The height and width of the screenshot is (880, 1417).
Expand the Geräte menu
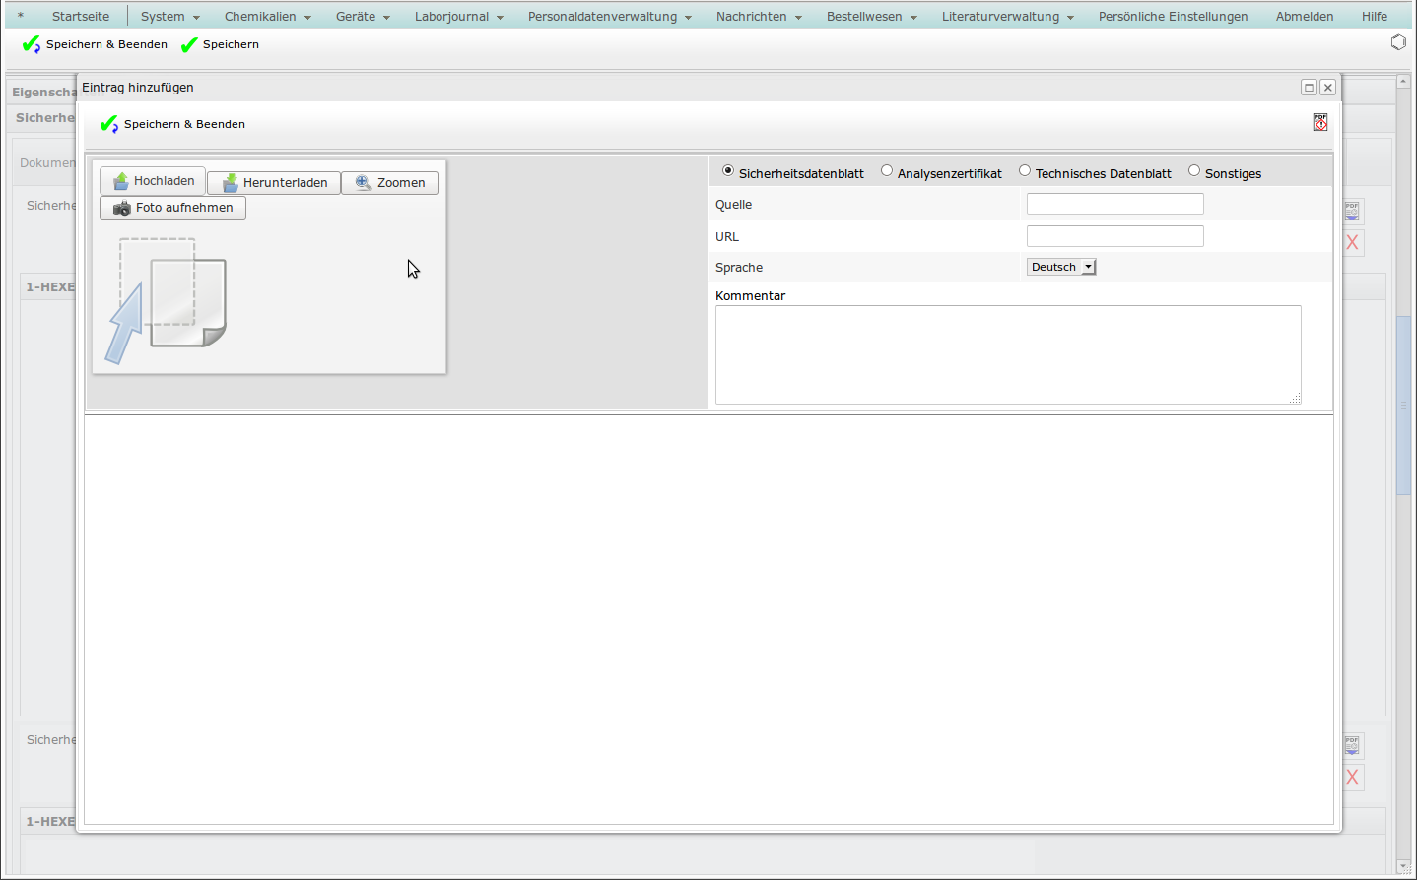[x=363, y=17]
